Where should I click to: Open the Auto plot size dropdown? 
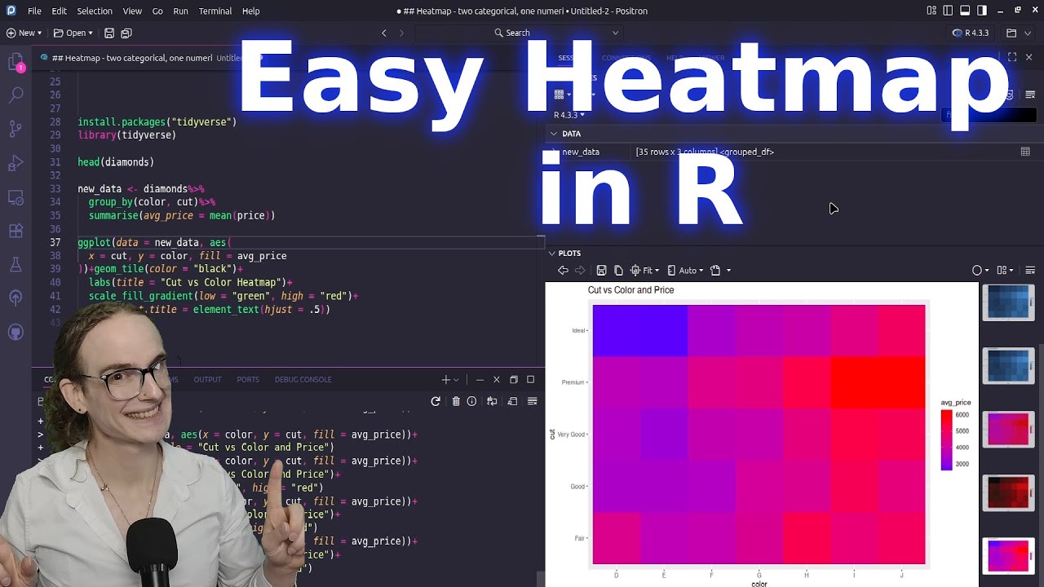click(685, 270)
